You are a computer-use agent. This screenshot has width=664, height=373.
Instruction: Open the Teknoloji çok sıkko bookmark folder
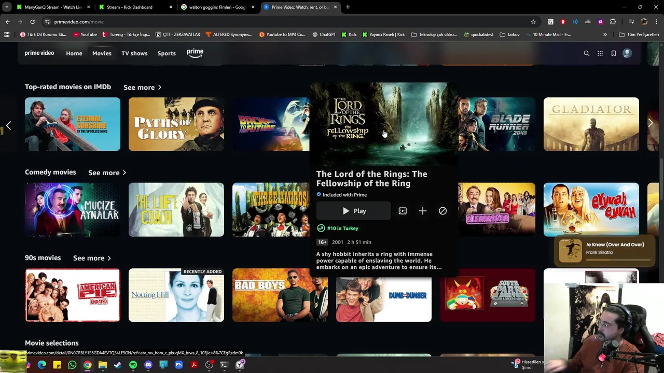coord(434,35)
